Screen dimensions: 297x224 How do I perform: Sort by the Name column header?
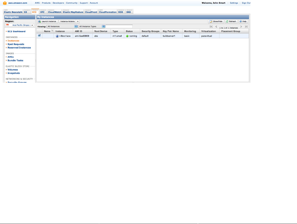(47, 31)
